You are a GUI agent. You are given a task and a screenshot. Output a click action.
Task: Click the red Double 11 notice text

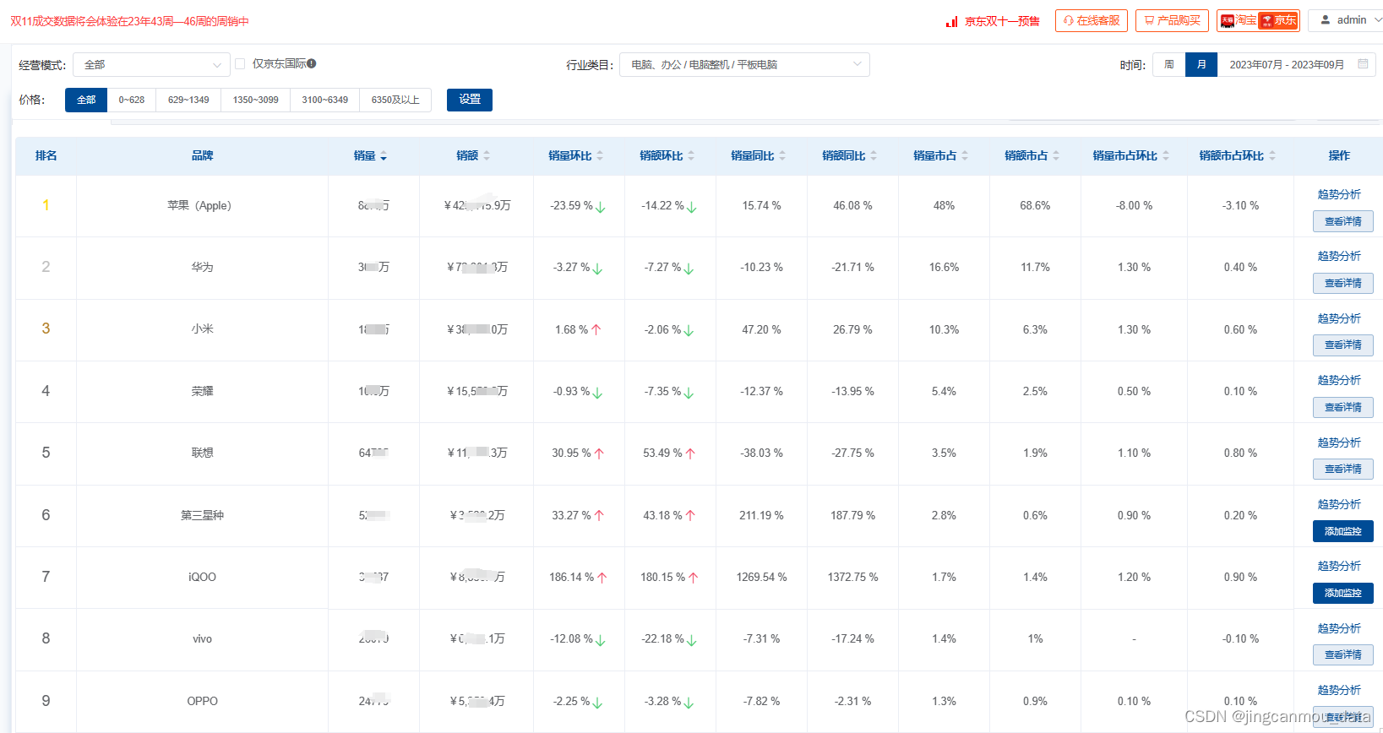point(129,21)
